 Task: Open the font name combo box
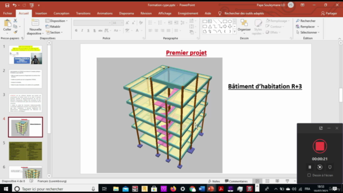coord(93,23)
